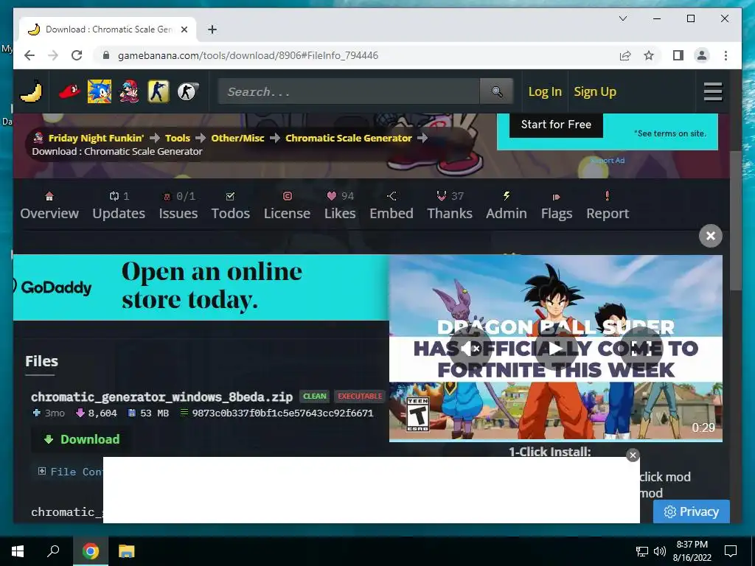The width and height of the screenshot is (755, 566).
Task: Open the Embed tab
Action: click(x=392, y=206)
